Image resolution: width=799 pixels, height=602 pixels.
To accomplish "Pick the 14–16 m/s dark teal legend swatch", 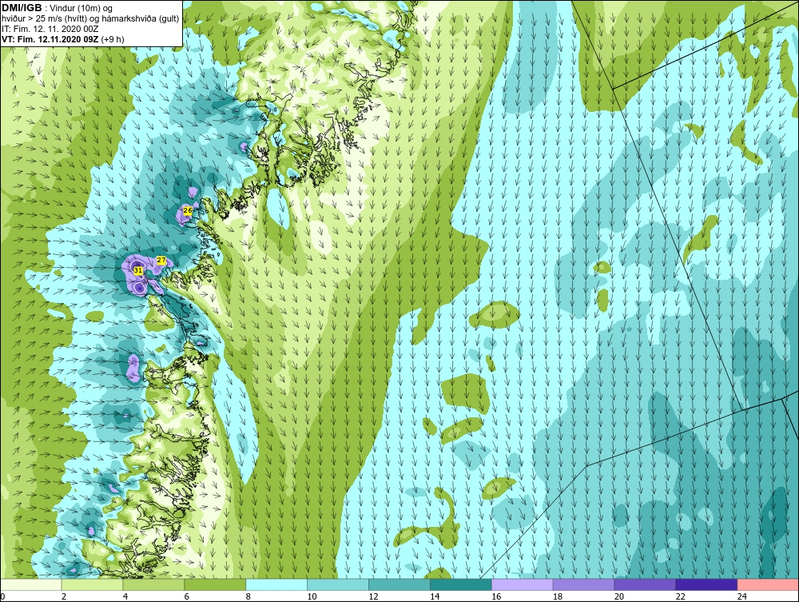I will [461, 584].
